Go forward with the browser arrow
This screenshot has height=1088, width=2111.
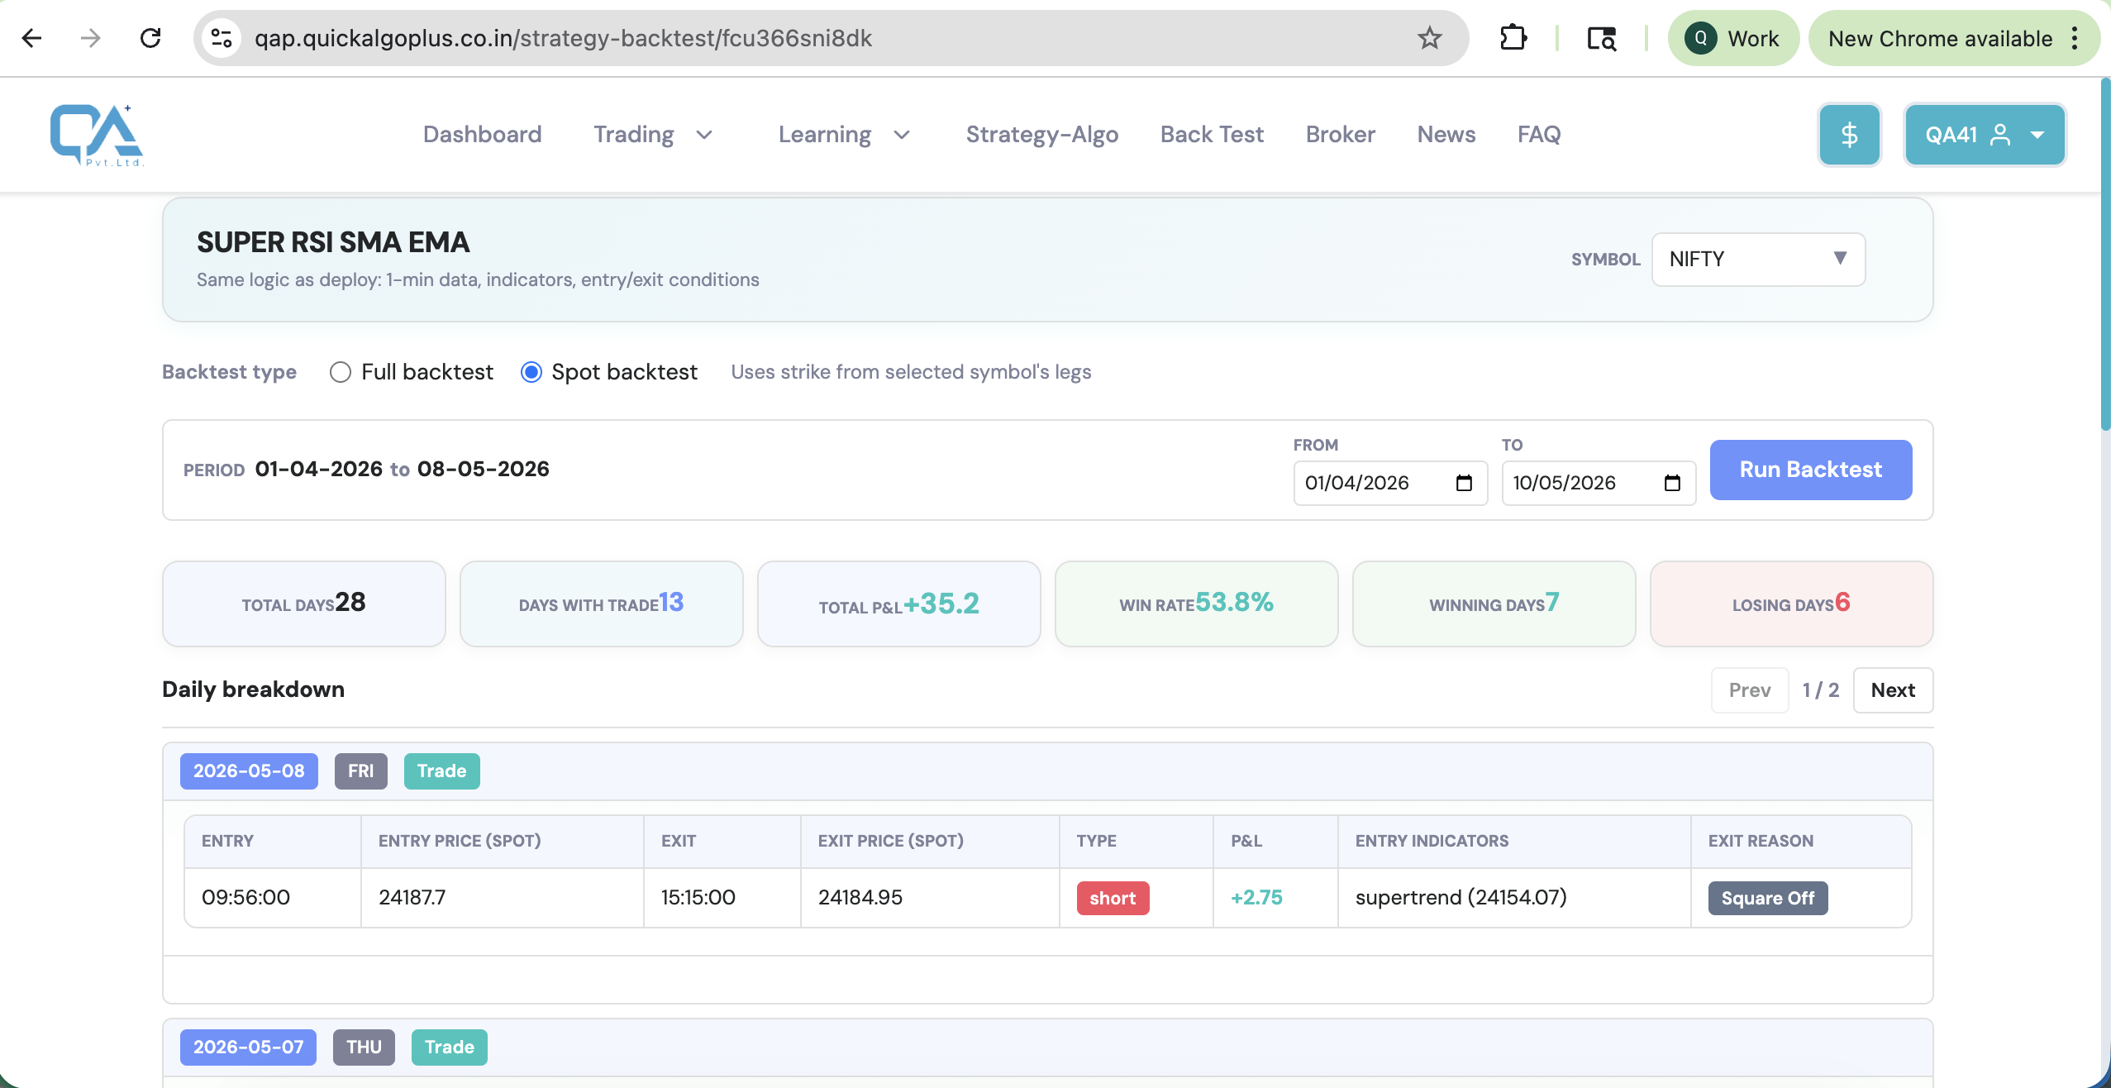[x=91, y=38]
